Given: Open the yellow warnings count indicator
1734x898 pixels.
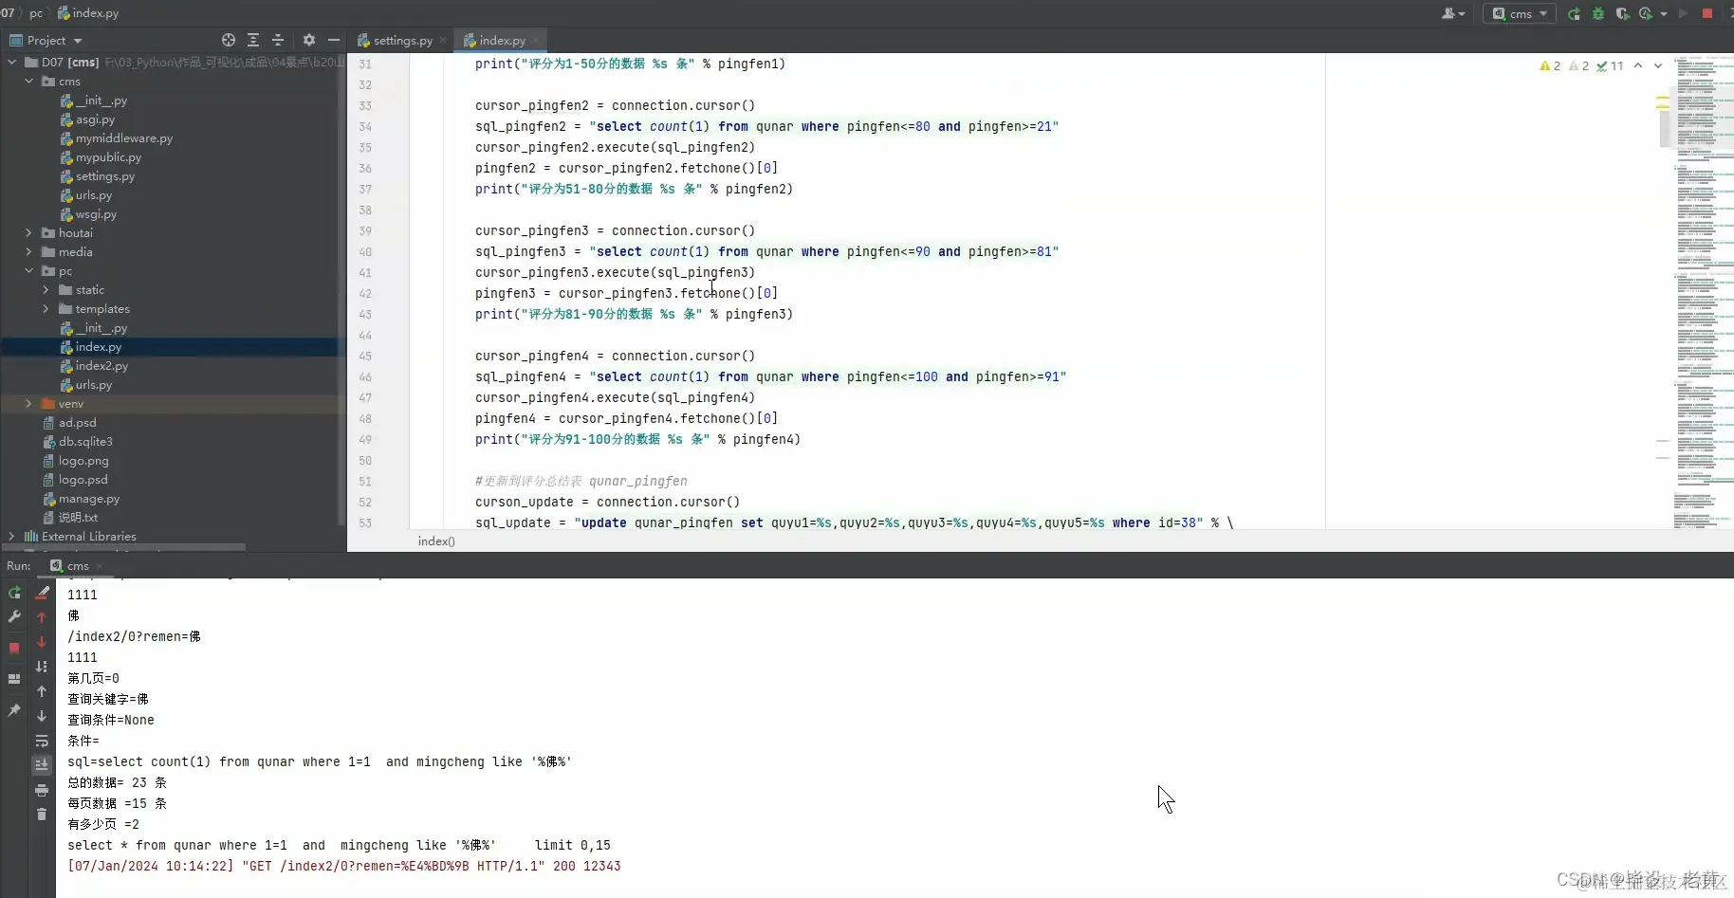Looking at the screenshot, I should click(1550, 65).
